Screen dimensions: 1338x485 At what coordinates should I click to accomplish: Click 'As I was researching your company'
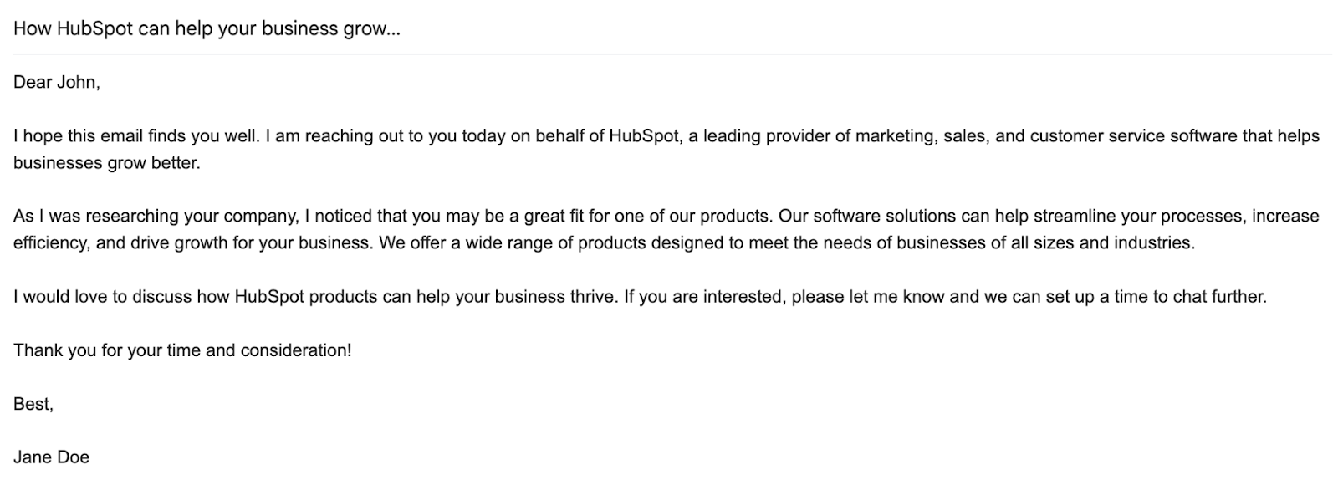tap(156, 216)
